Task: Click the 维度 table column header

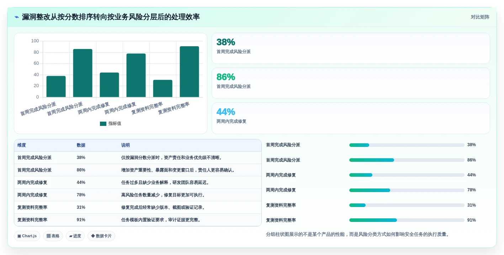Action: 22,145
